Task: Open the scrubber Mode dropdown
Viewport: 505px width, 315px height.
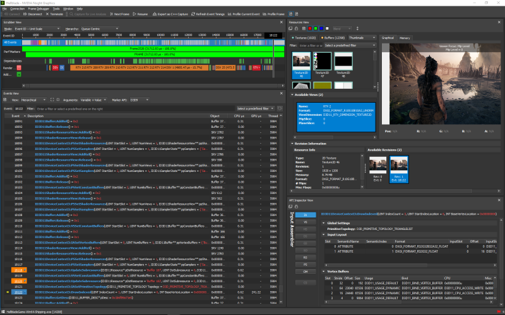Action: 37,29
